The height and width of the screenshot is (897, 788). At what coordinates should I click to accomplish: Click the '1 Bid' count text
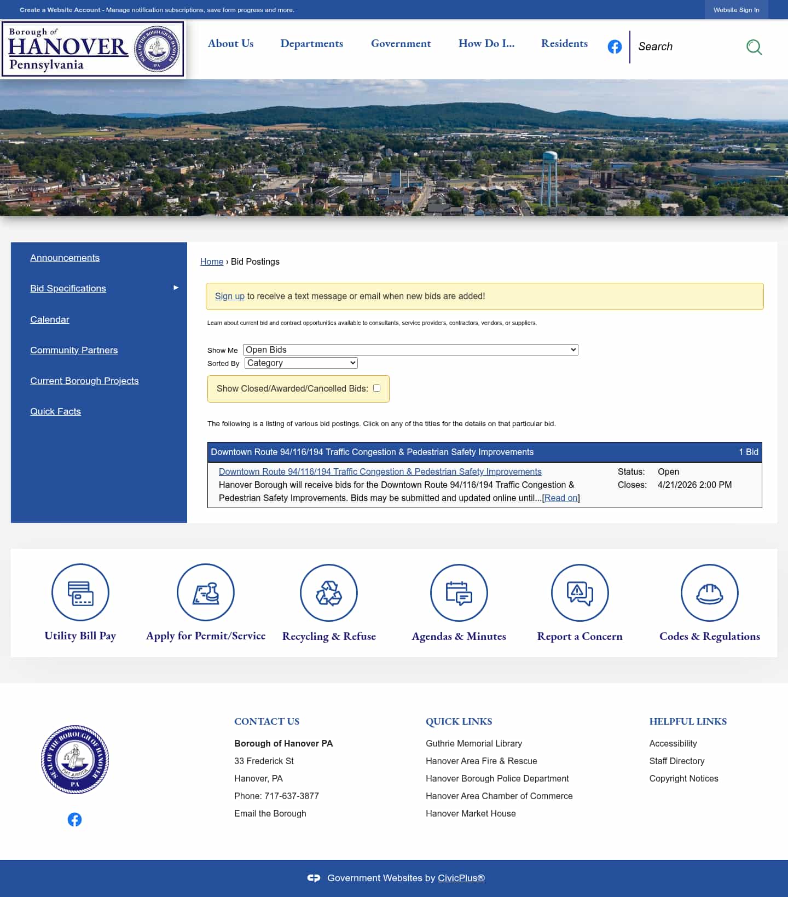tap(749, 452)
